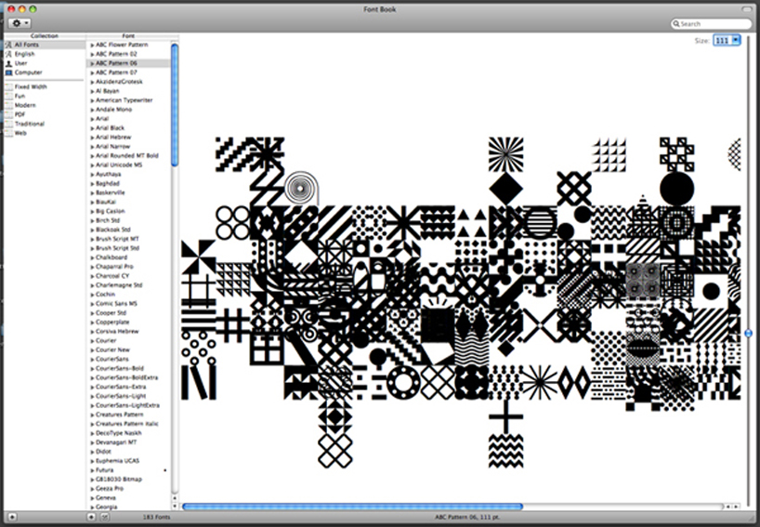Select the Computer collection
Image resolution: width=760 pixels, height=527 pixels.
pyautogui.click(x=27, y=72)
